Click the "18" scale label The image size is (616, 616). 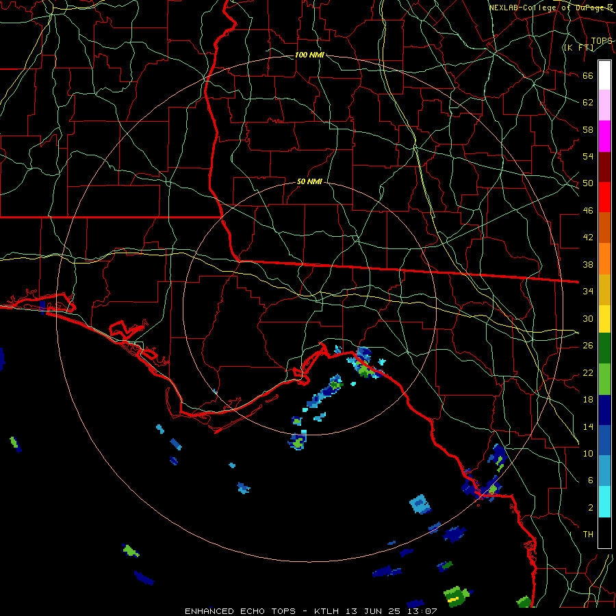tap(588, 400)
